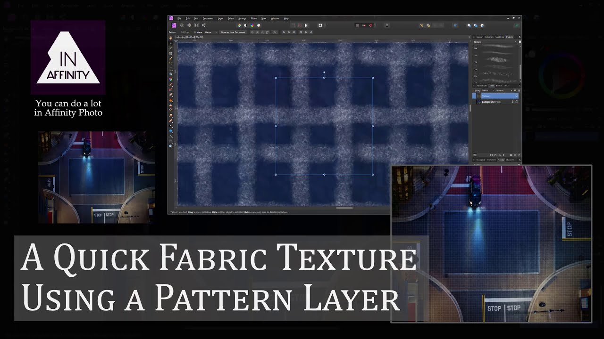Apply Auto White Balance from the toolbar
This screenshot has height=339, width=604.
click(259, 25)
